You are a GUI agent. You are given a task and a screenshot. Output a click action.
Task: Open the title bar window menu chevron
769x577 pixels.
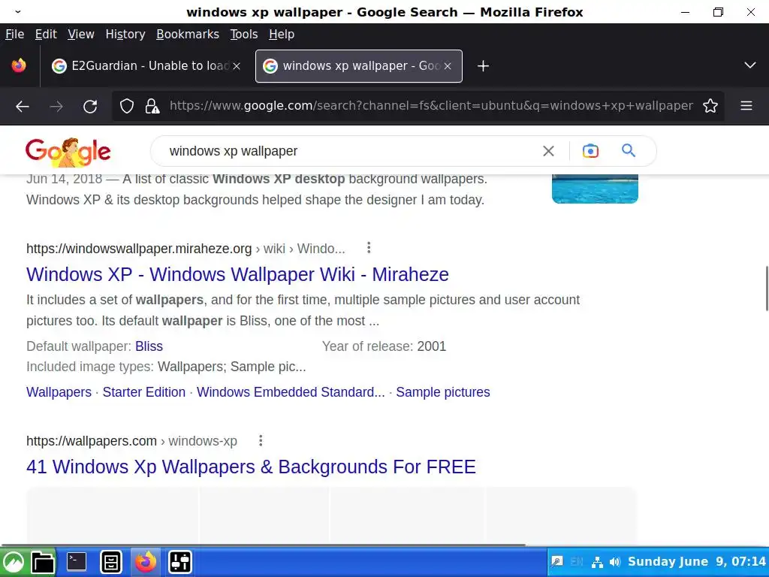(18, 12)
